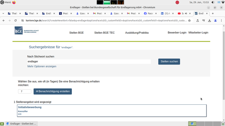Open the Wi-Fi network indicator
The height and width of the screenshot is (126, 225).
pos(223,2)
